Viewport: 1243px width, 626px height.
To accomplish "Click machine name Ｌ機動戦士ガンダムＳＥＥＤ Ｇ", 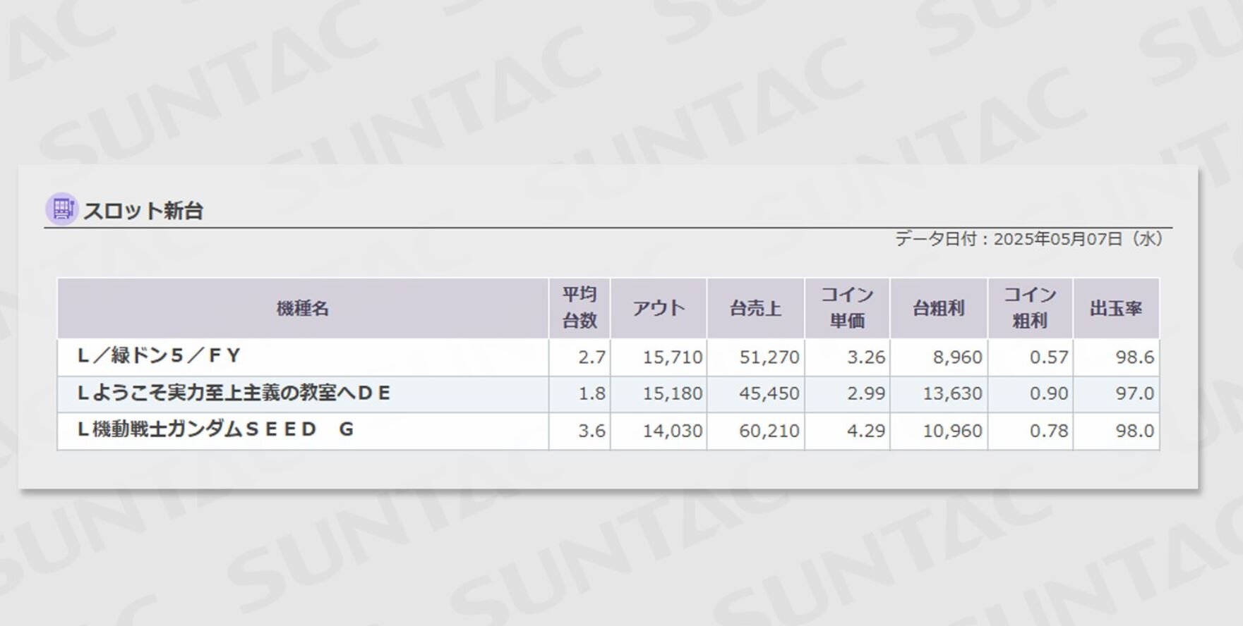I will 215,429.
